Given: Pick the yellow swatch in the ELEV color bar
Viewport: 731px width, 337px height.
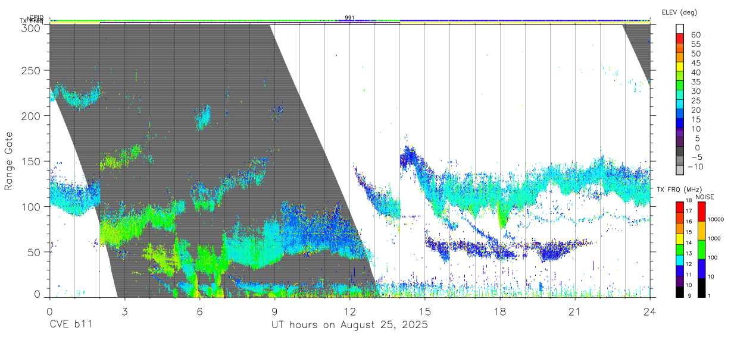Looking at the screenshot, I should (x=680, y=67).
